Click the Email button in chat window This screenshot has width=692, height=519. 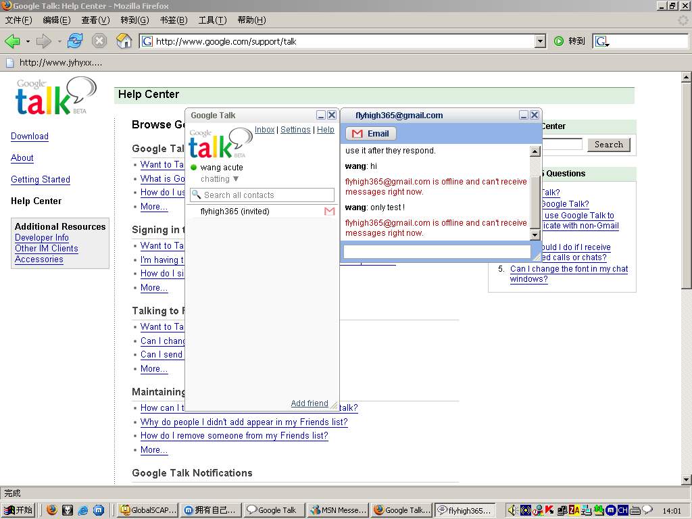(371, 134)
